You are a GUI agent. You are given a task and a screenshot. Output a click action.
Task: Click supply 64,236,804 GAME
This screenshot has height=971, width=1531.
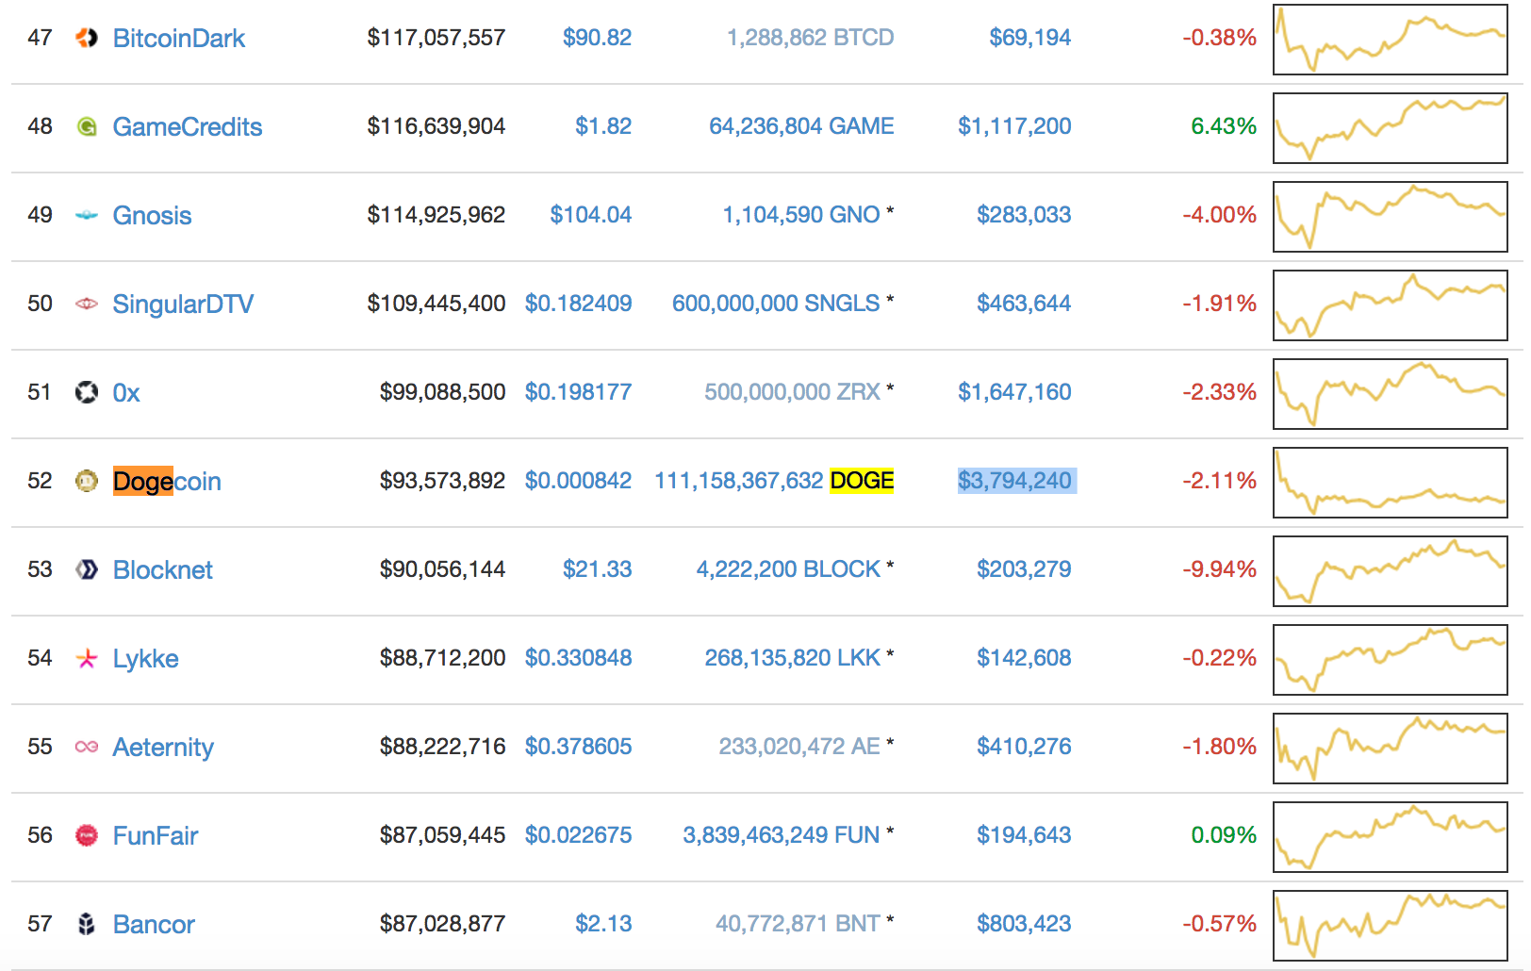801,126
